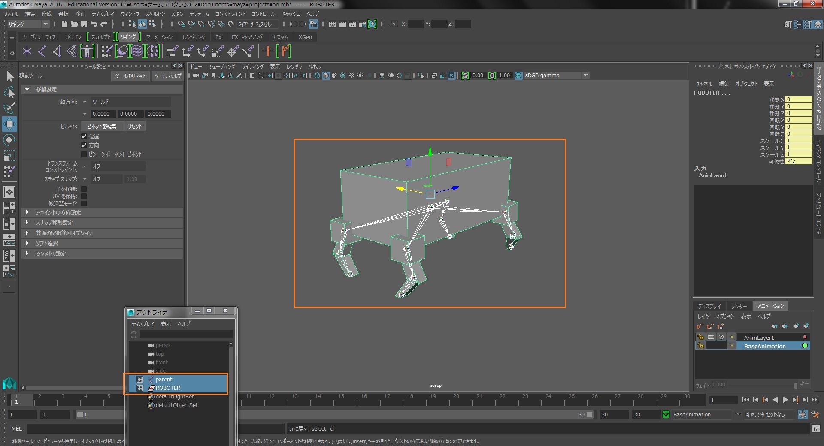Switch to the アニメーション shelf tab

click(x=159, y=37)
